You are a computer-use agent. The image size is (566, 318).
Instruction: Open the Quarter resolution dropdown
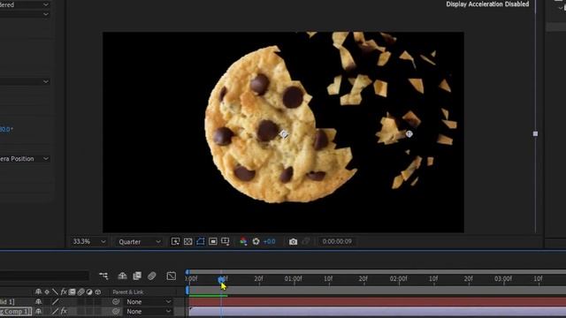tap(140, 242)
